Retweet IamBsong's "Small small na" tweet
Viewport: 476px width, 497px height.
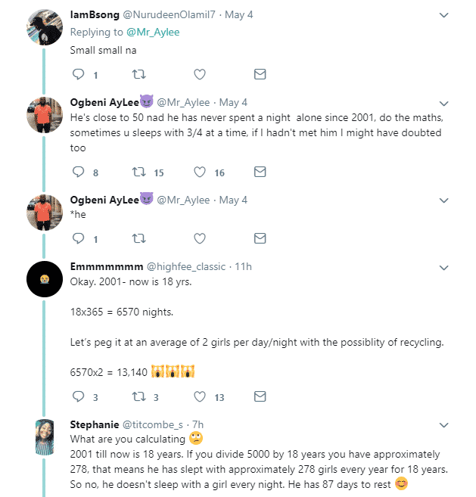point(138,74)
